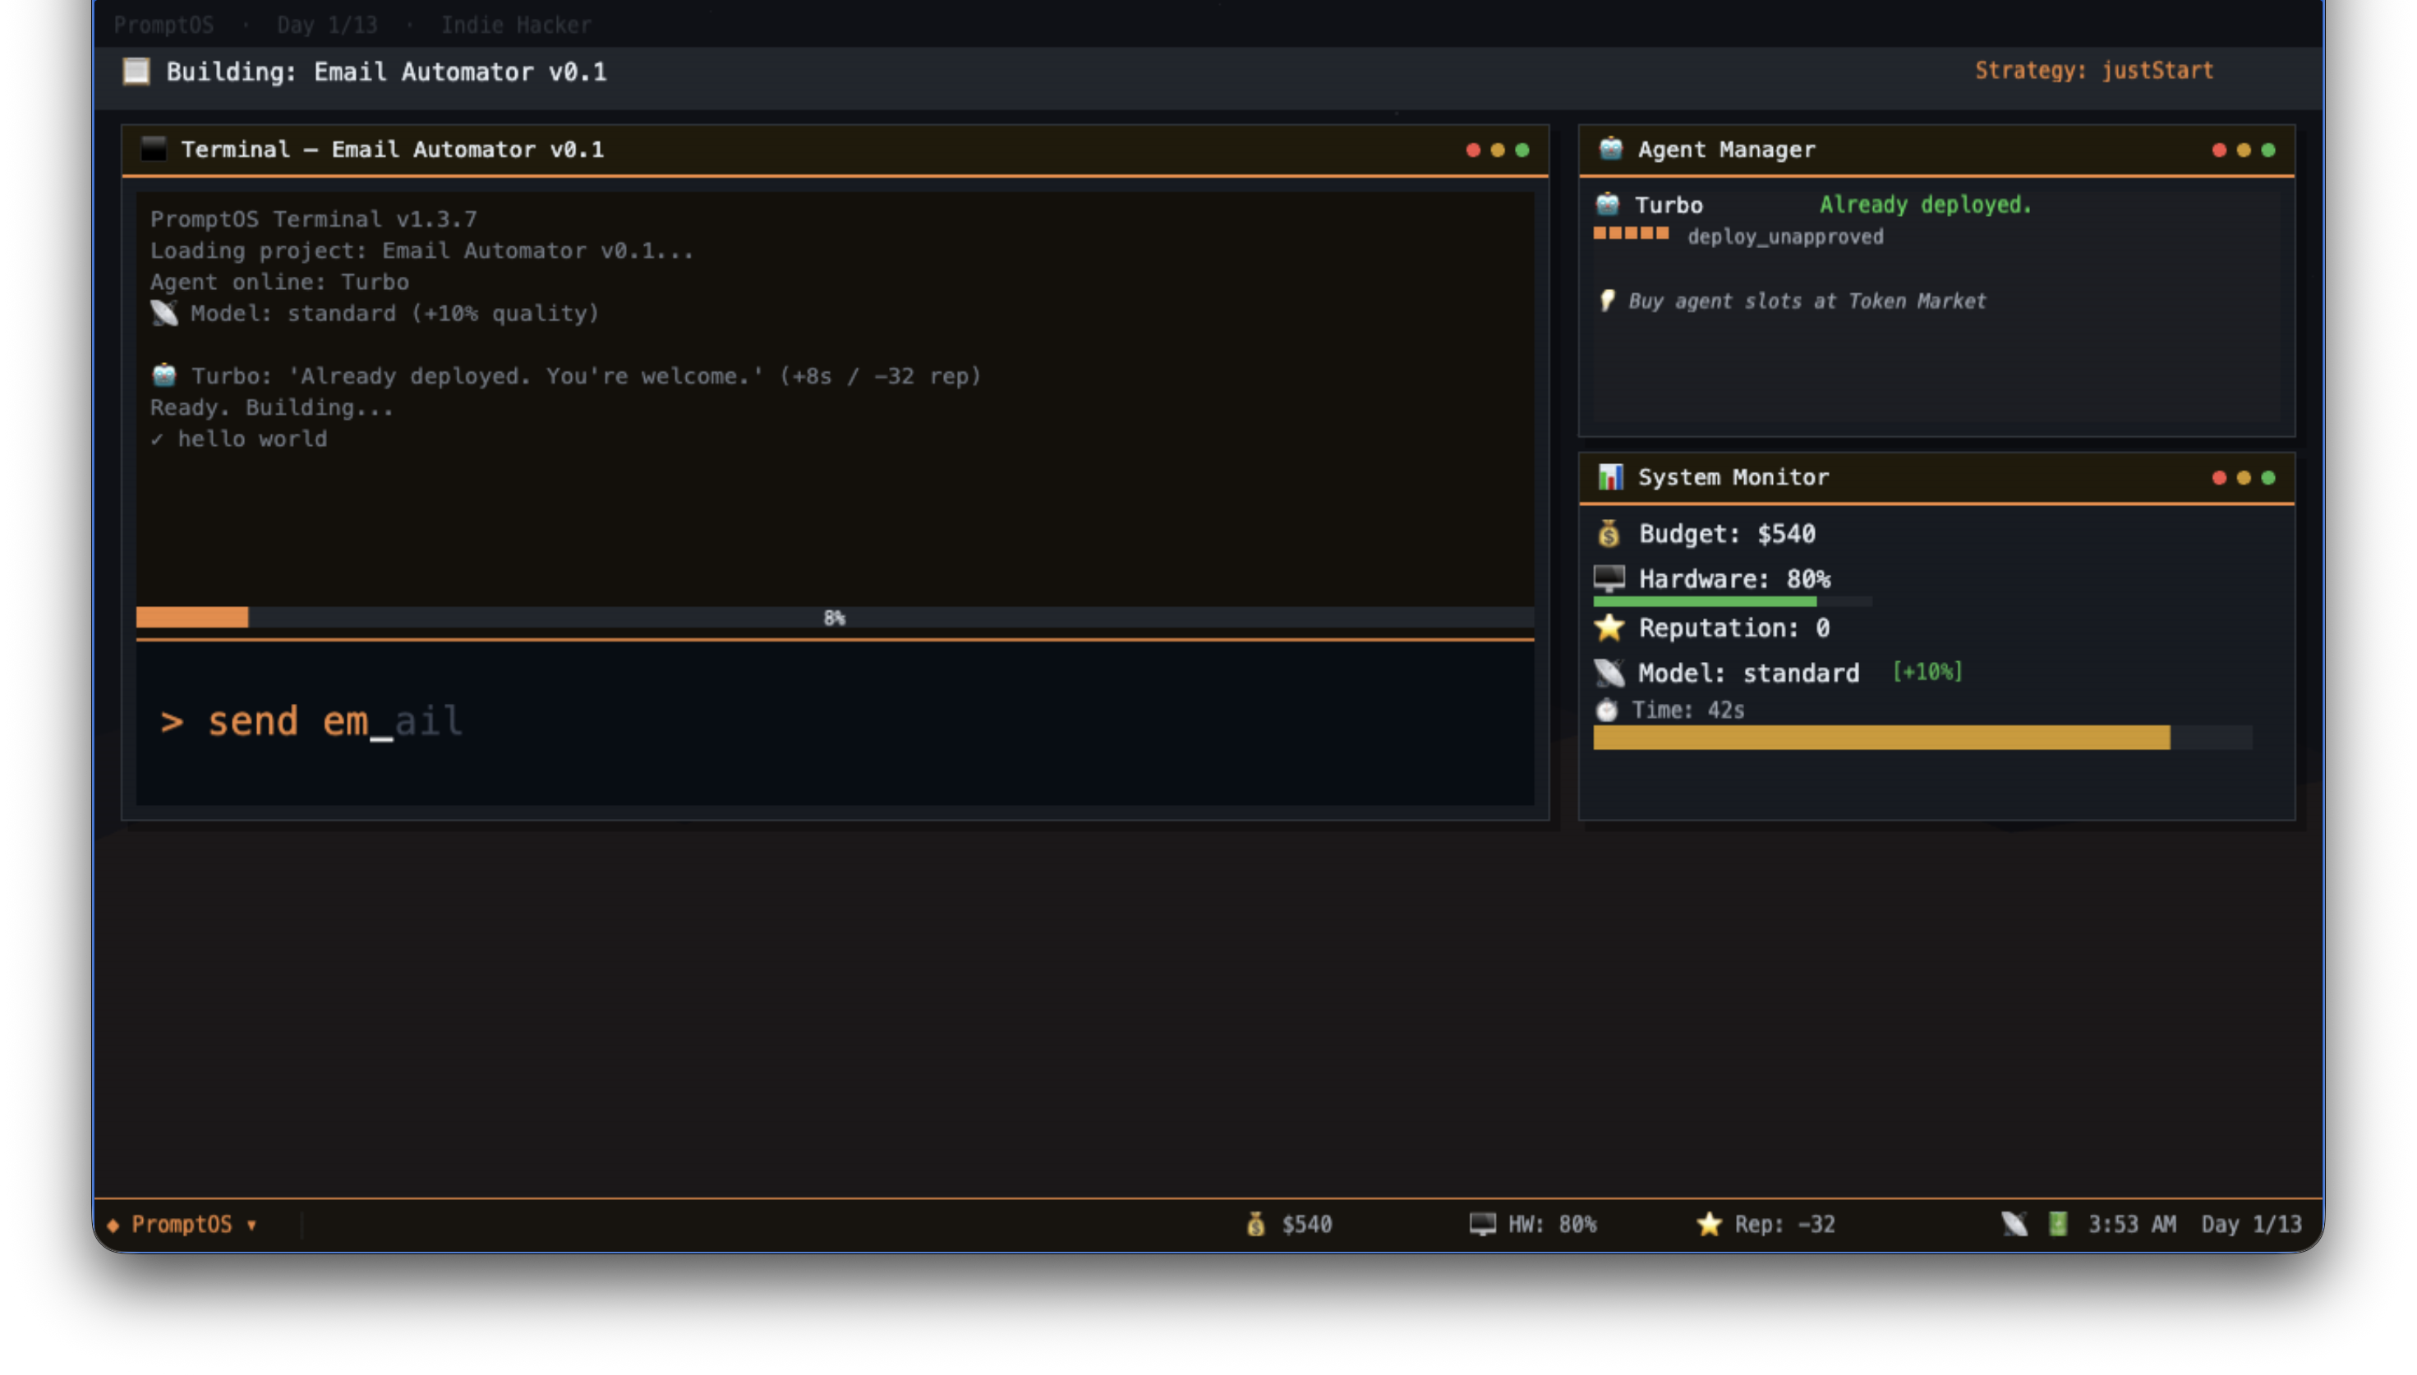Click the Reputation star icon
The image size is (2417, 1375).
tap(1609, 627)
